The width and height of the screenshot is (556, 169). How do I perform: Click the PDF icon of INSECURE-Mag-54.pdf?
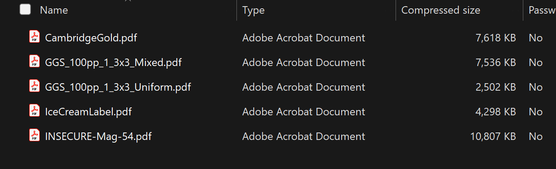tap(34, 136)
